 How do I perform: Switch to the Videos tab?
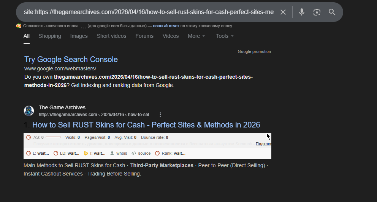[171, 36]
